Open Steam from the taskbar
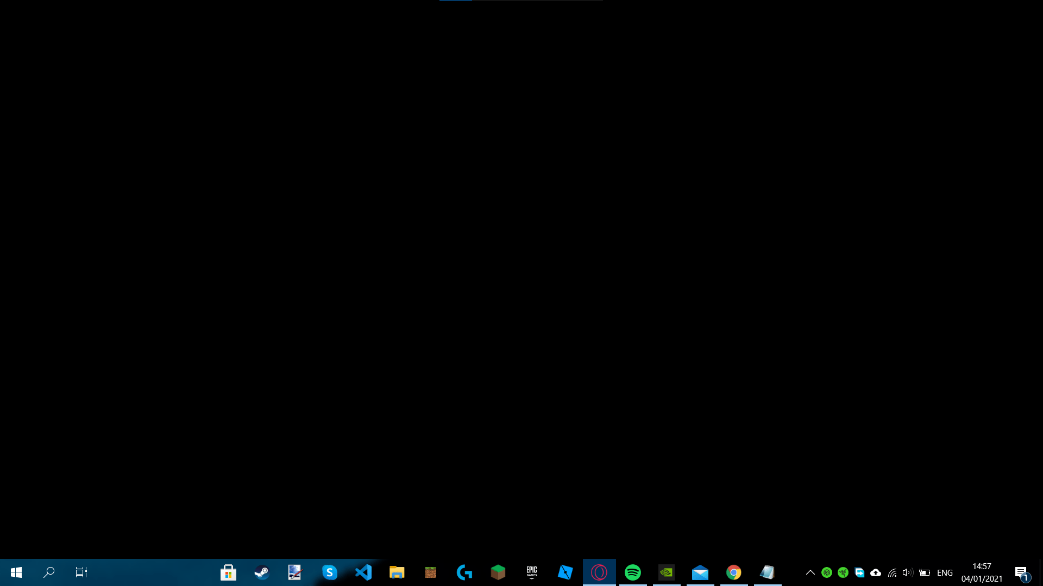1043x586 pixels. (262, 572)
